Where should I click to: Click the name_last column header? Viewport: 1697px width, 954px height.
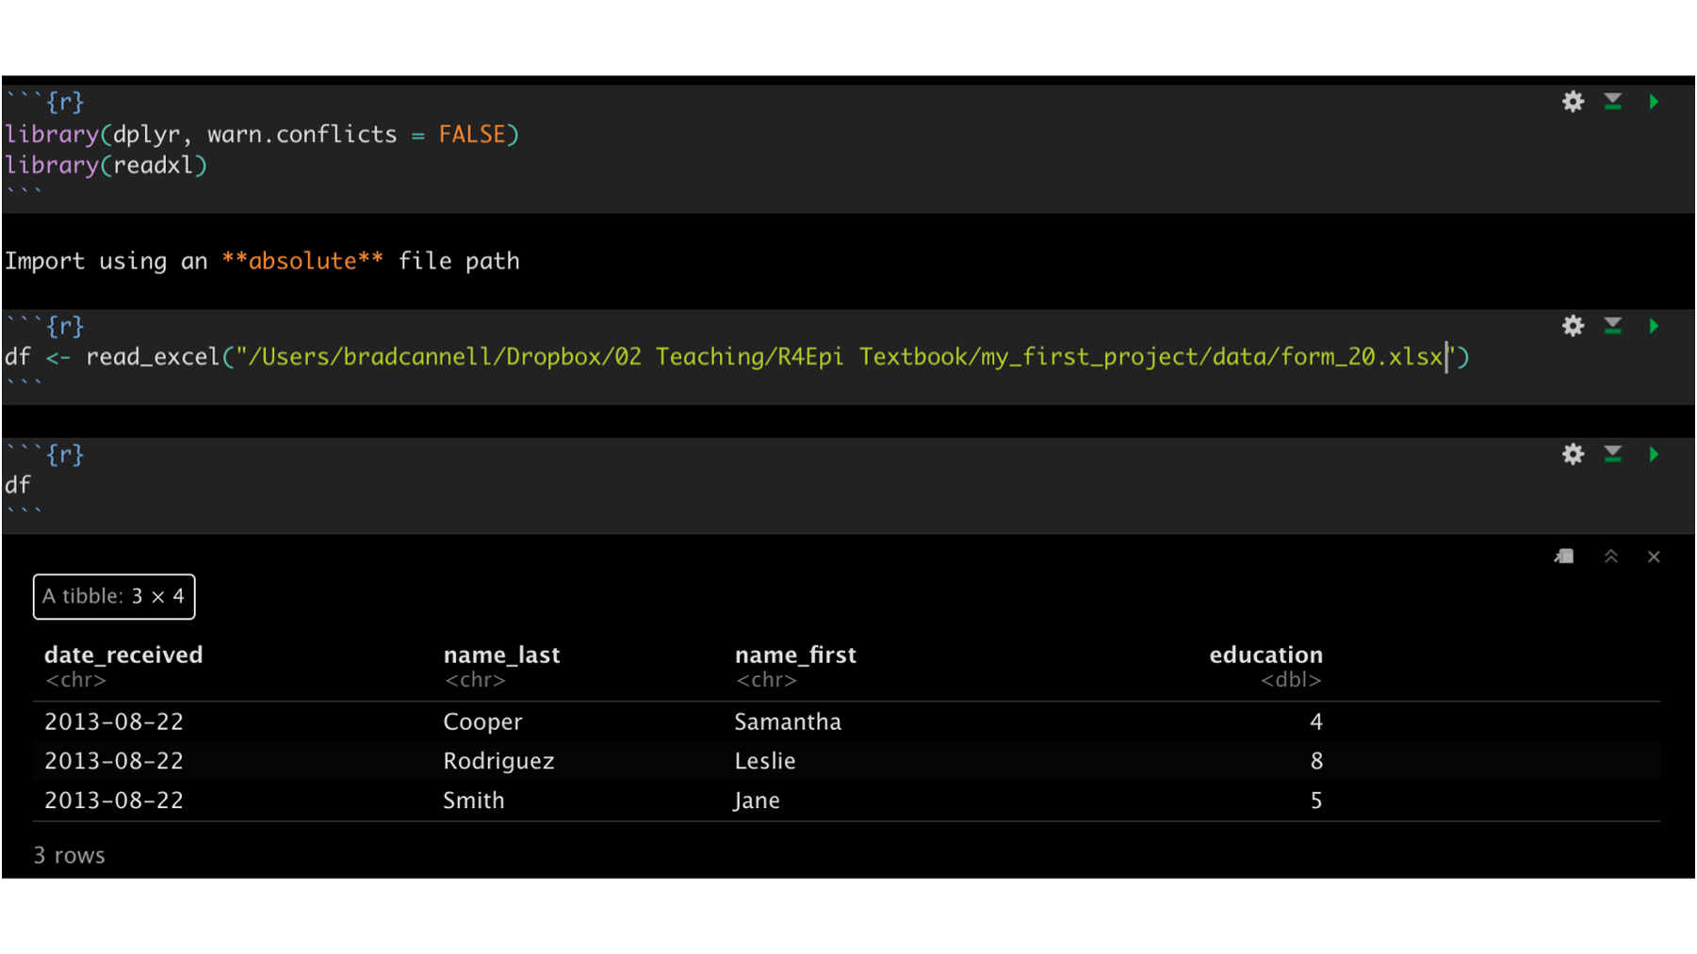(501, 655)
